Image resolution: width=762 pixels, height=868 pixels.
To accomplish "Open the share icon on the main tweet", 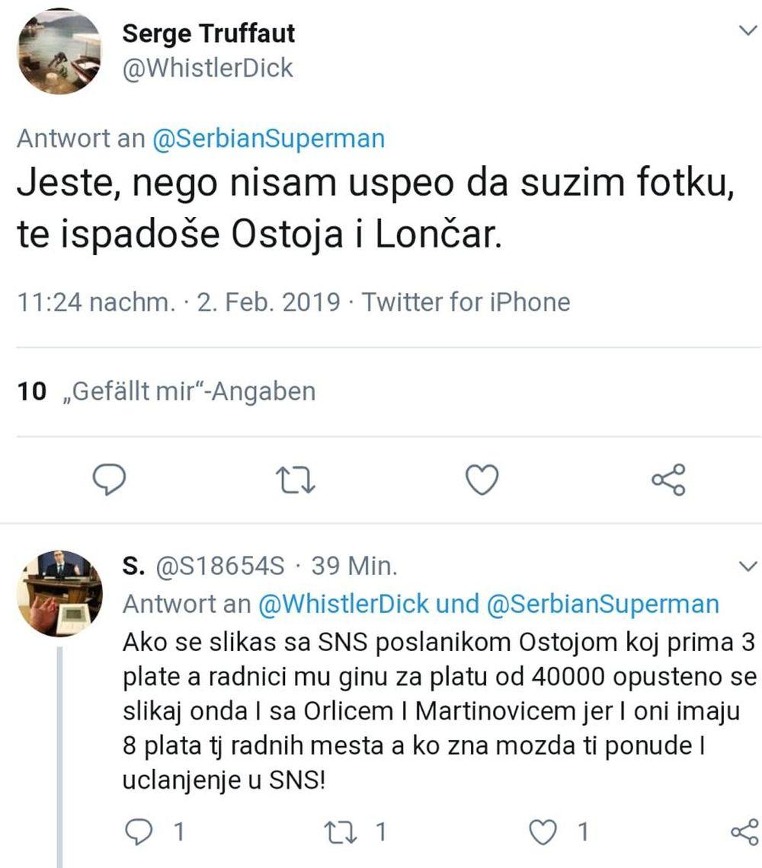I will (x=668, y=480).
